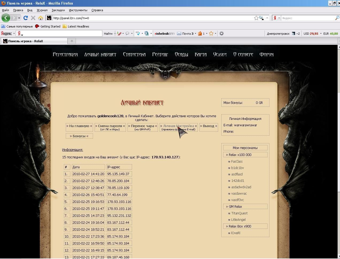Open the GM Relax server section
This screenshot has height=259, width=340.
(245, 206)
